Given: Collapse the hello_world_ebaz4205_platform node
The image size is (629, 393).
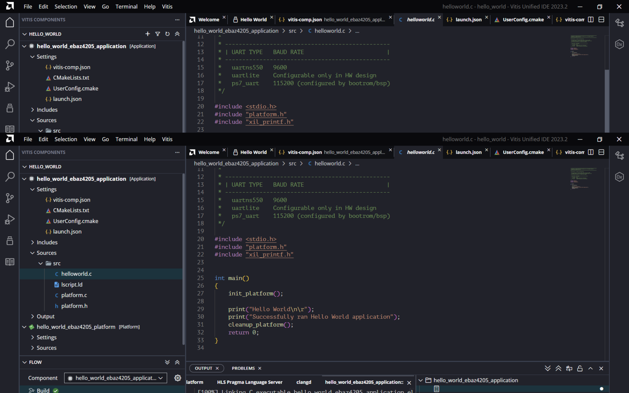Looking at the screenshot, I should tap(24, 327).
